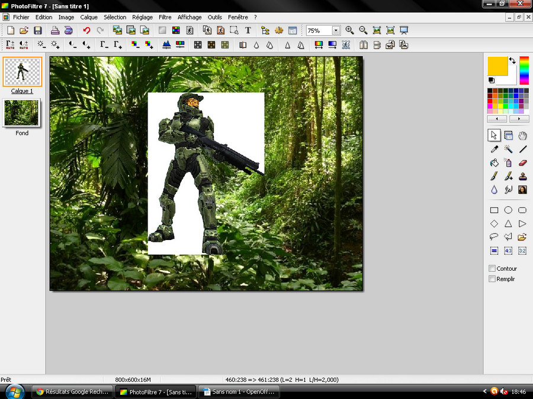This screenshot has height=399, width=533.
Task: Choose the Rectangle selection shape
Action: tap(495, 210)
